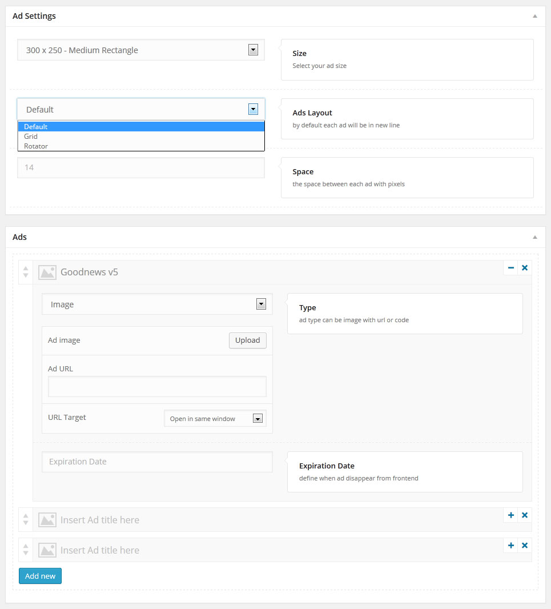This screenshot has height=609, width=551.
Task: Open the Image ad type dropdown
Action: [157, 304]
